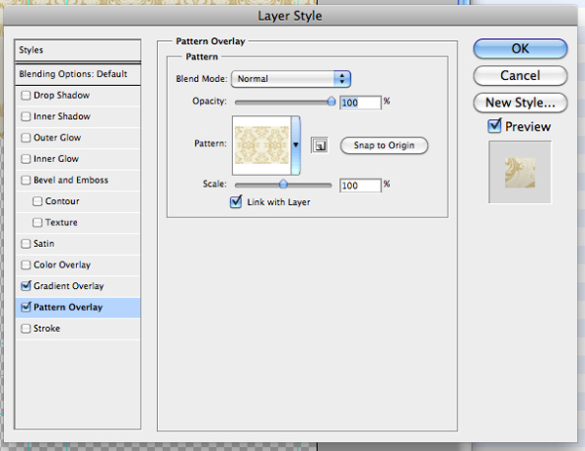The image size is (585, 451).
Task: Select Blending Options: Default
Action: point(78,74)
